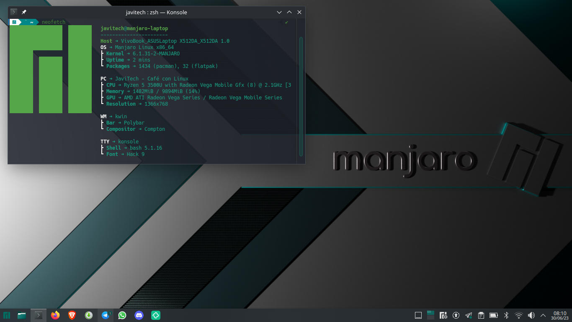Launch the file manager from the taskbar
Viewport: 572px width, 322px height.
(22, 315)
